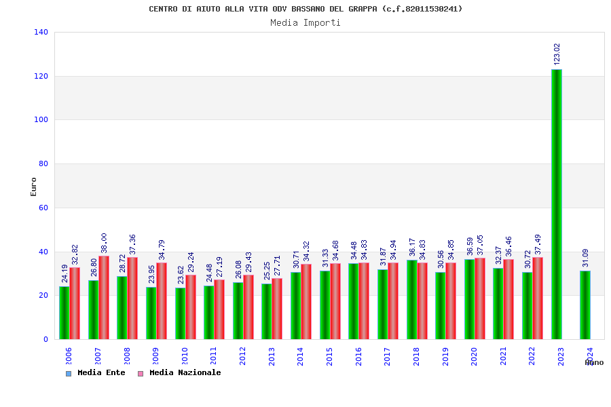Viewport: 611px width, 407px height.
Task: Click the 2010 year axis label
Action: (x=185, y=356)
